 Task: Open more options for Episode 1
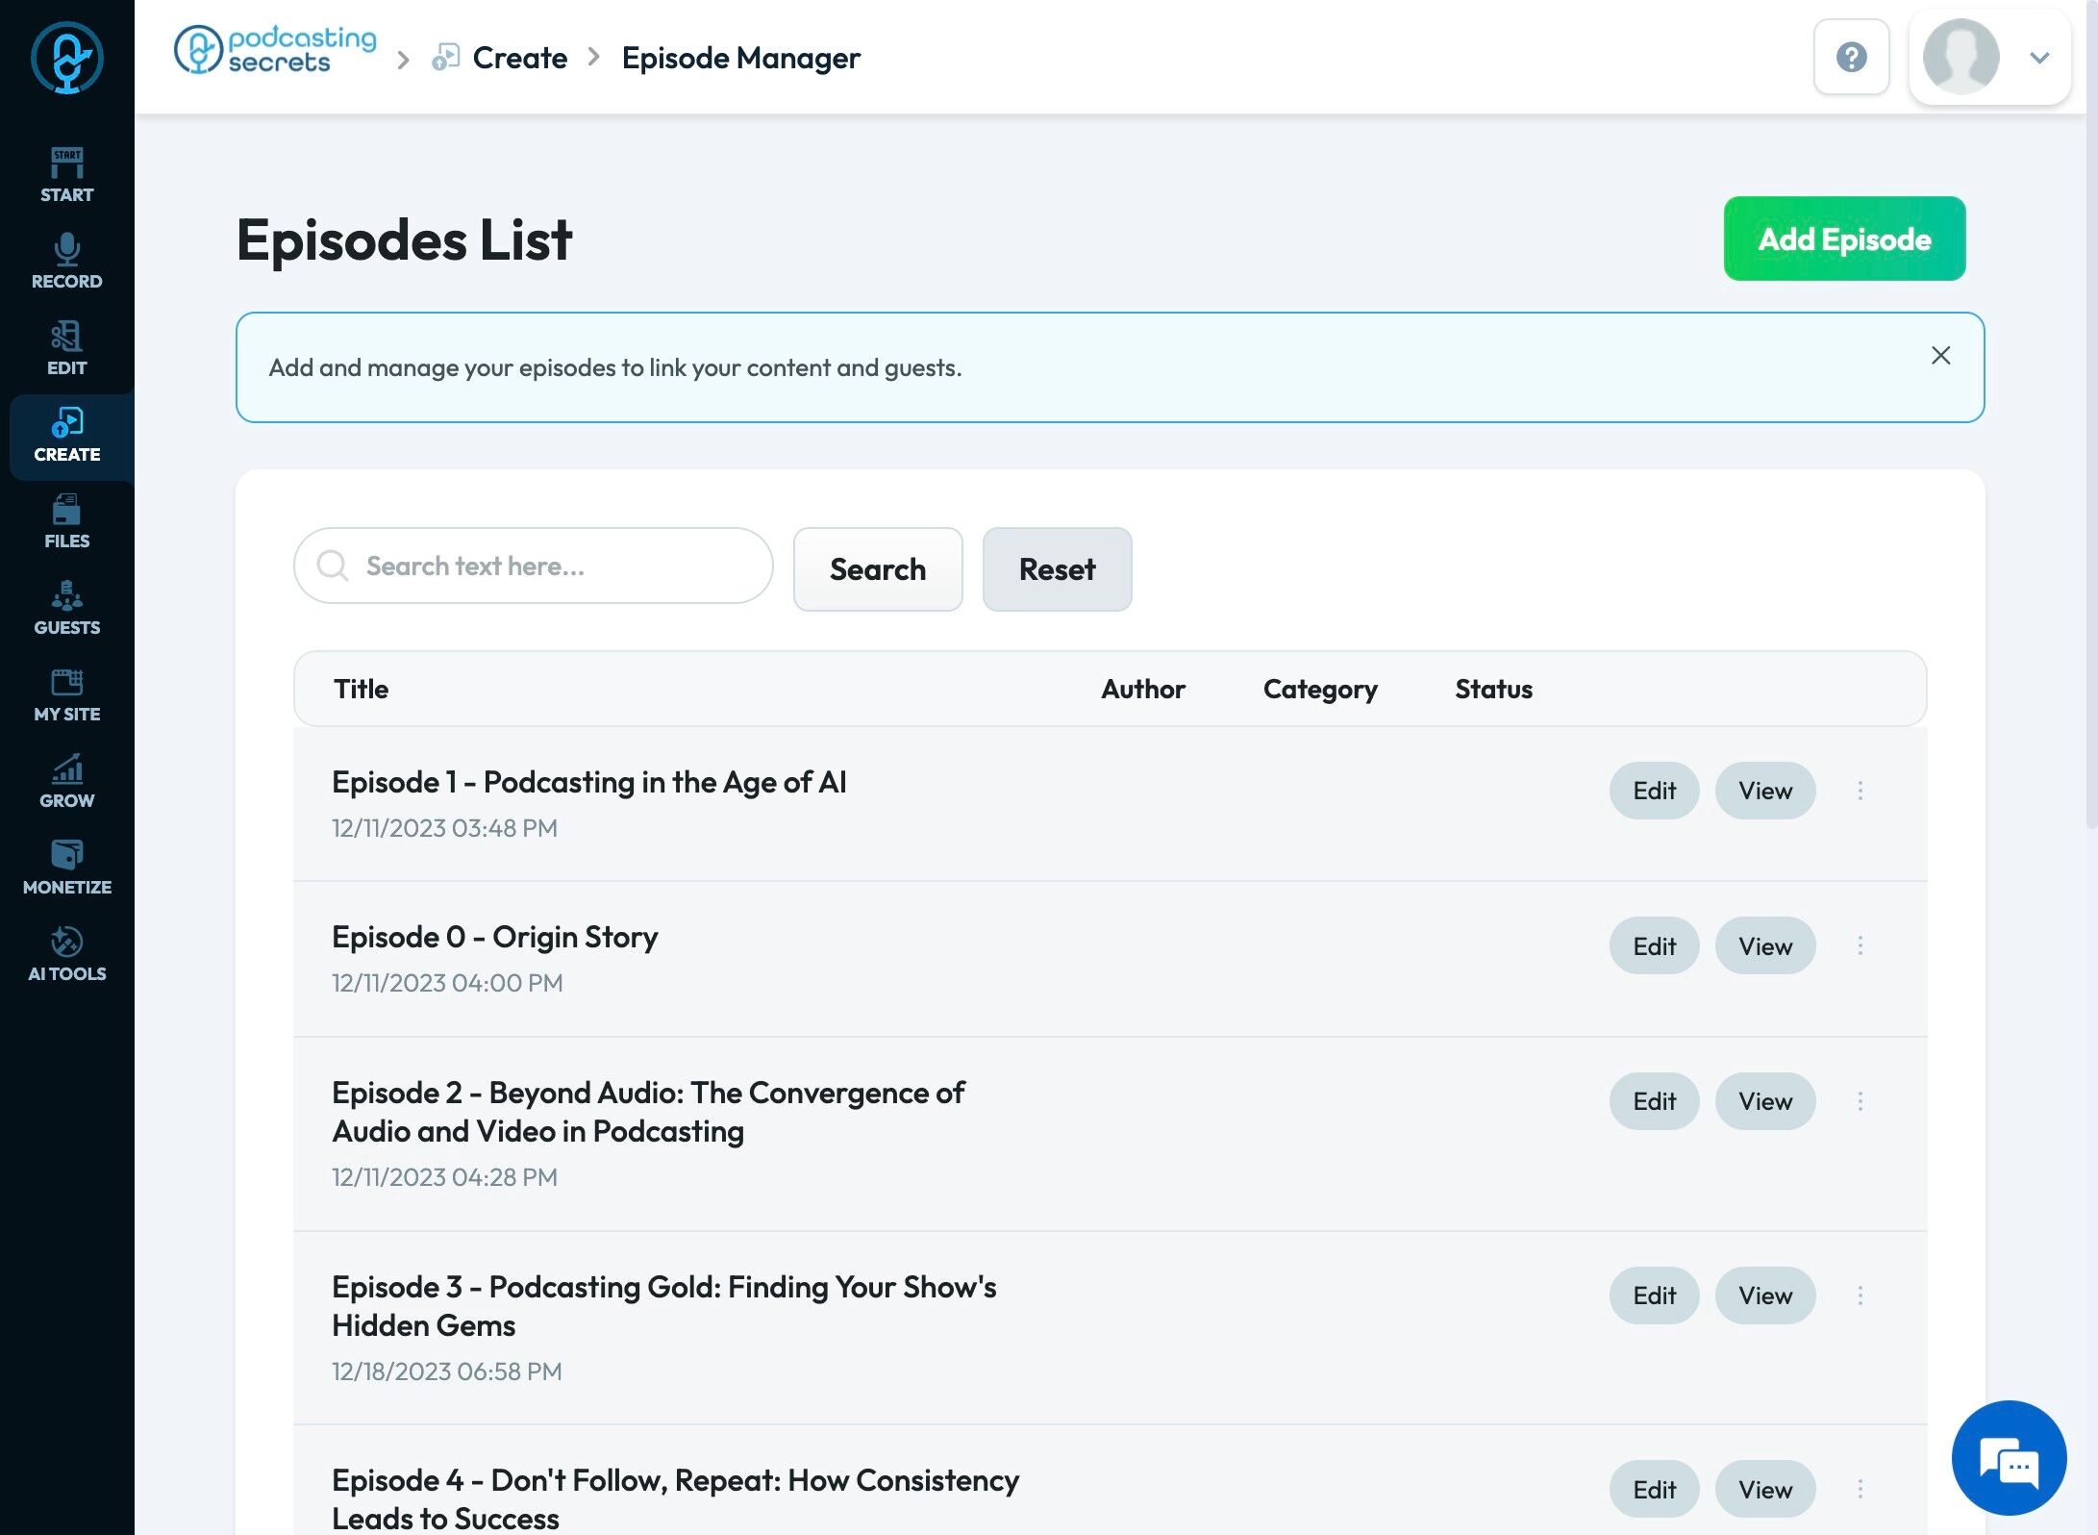1861,791
